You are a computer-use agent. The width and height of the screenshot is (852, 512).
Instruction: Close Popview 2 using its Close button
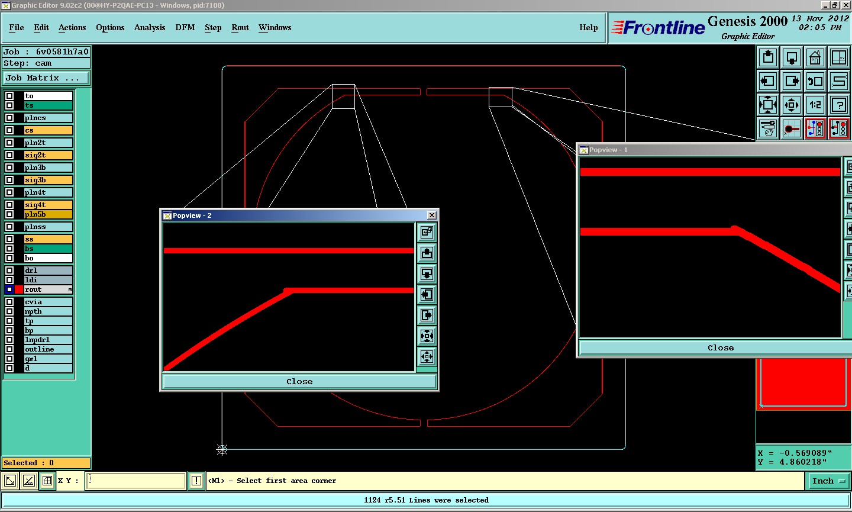pyautogui.click(x=299, y=382)
